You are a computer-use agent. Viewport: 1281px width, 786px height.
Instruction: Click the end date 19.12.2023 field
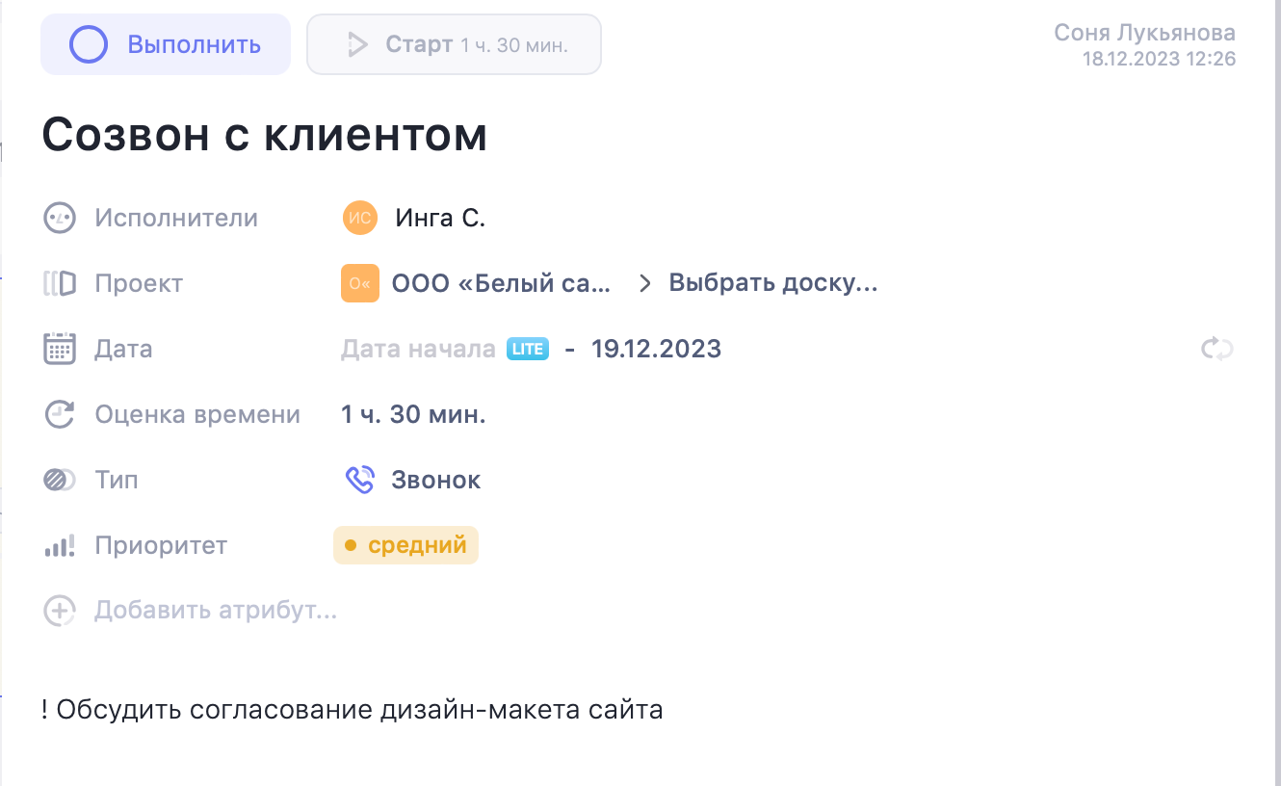pos(656,348)
